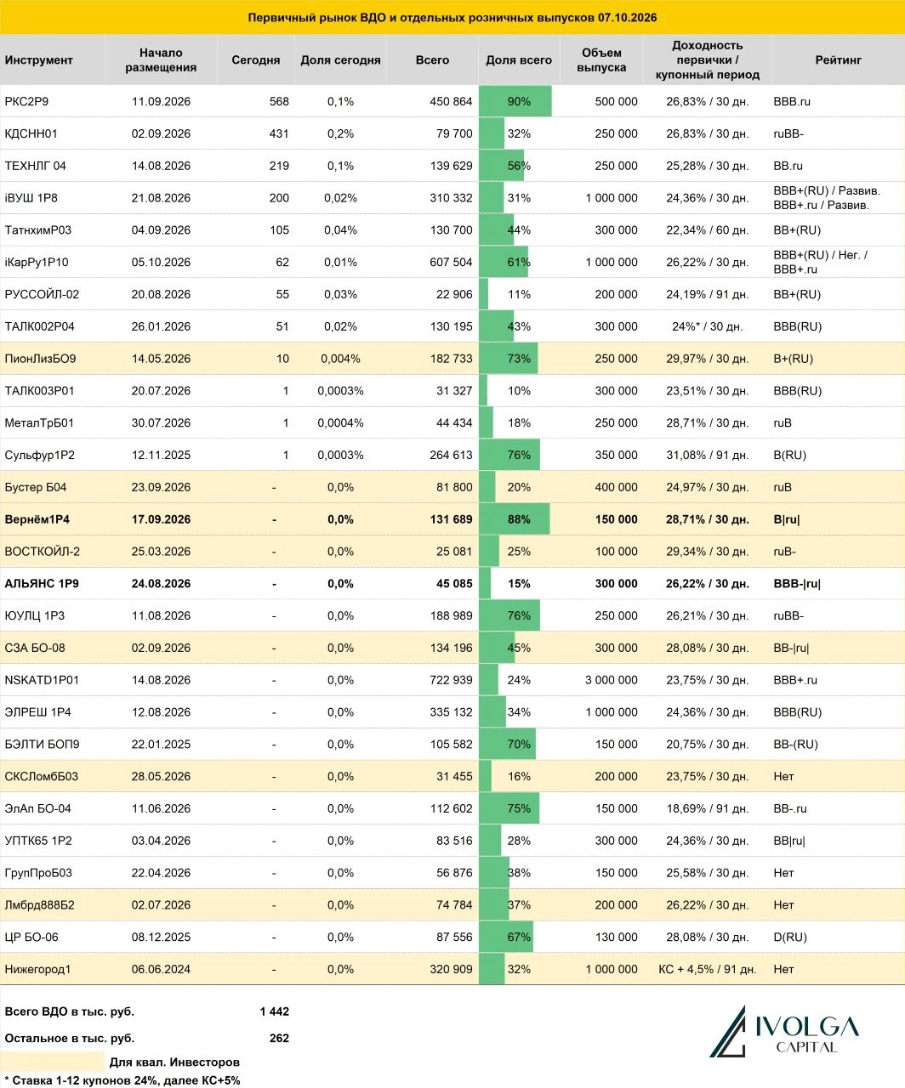
Task: Click the title banner with date 07.10.2026
Action: click(x=452, y=17)
